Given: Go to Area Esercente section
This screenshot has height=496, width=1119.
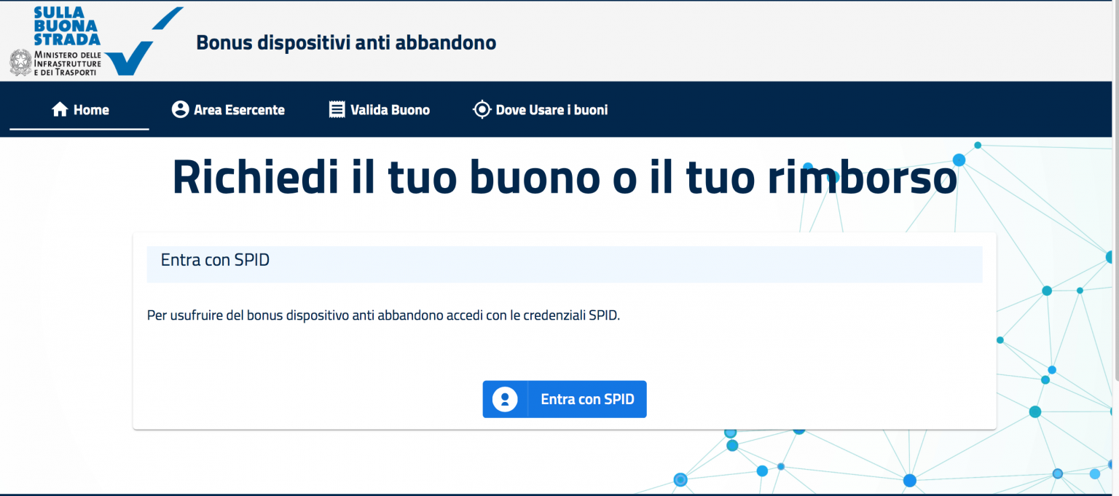Looking at the screenshot, I should [228, 109].
